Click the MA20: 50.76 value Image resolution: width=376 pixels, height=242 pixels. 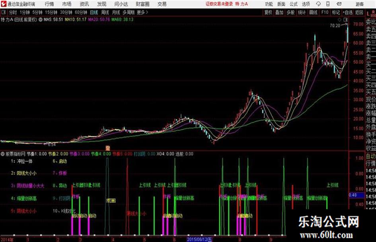click(x=99, y=19)
